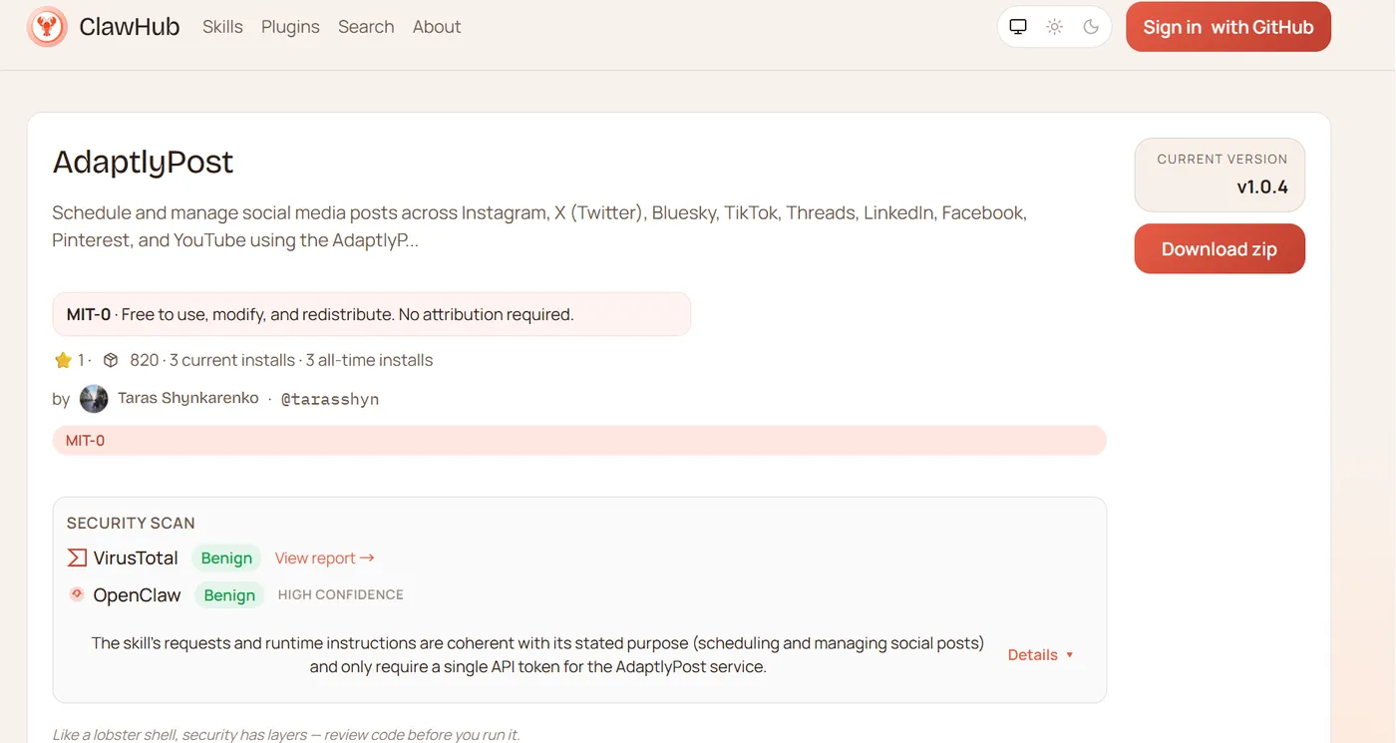Image resolution: width=1396 pixels, height=743 pixels.
Task: Download the skill zip file
Action: point(1219,249)
